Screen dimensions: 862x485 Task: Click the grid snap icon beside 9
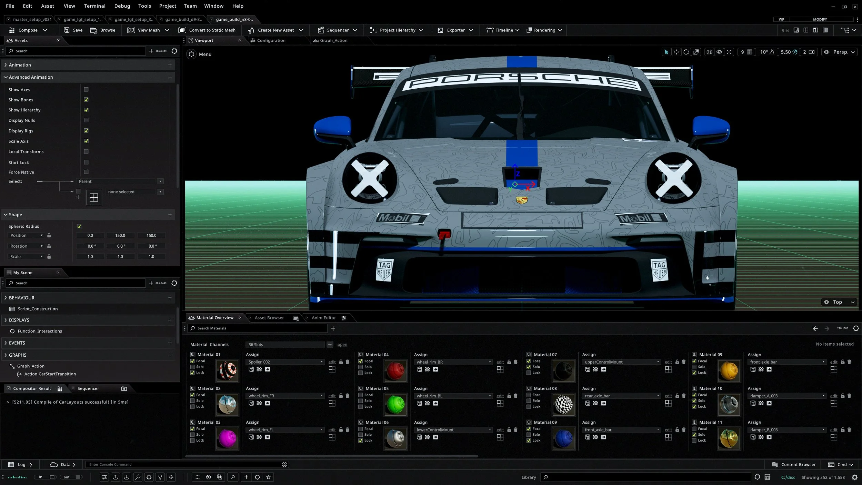point(750,52)
